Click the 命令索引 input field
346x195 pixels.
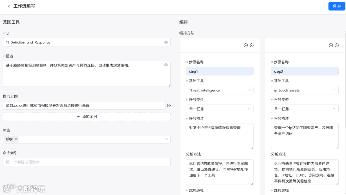(86, 162)
